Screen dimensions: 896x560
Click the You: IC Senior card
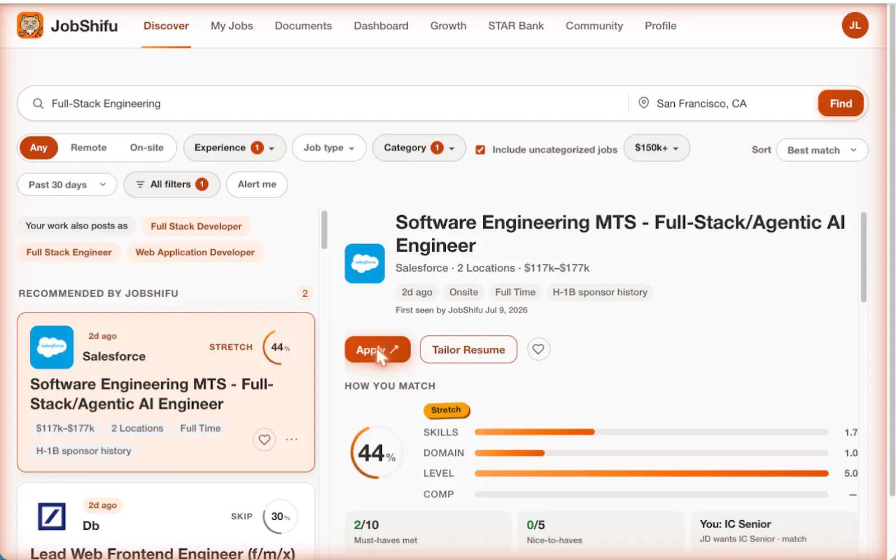coord(774,531)
